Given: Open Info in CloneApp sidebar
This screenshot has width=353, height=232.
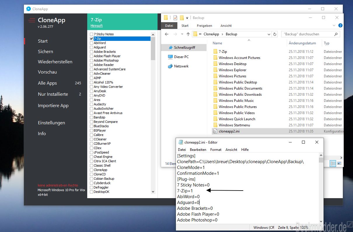Looking at the screenshot, I should pyautogui.click(x=42, y=133).
